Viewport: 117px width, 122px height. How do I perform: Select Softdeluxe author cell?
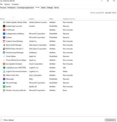pos(33,53)
